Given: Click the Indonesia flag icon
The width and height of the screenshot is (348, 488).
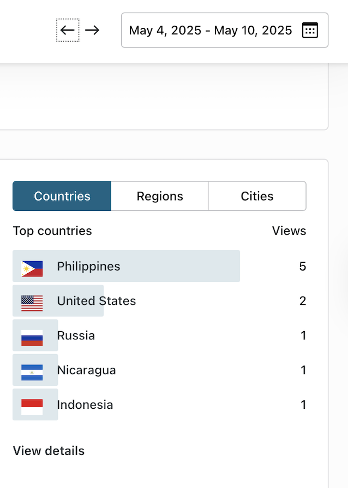Looking at the screenshot, I should (32, 407).
